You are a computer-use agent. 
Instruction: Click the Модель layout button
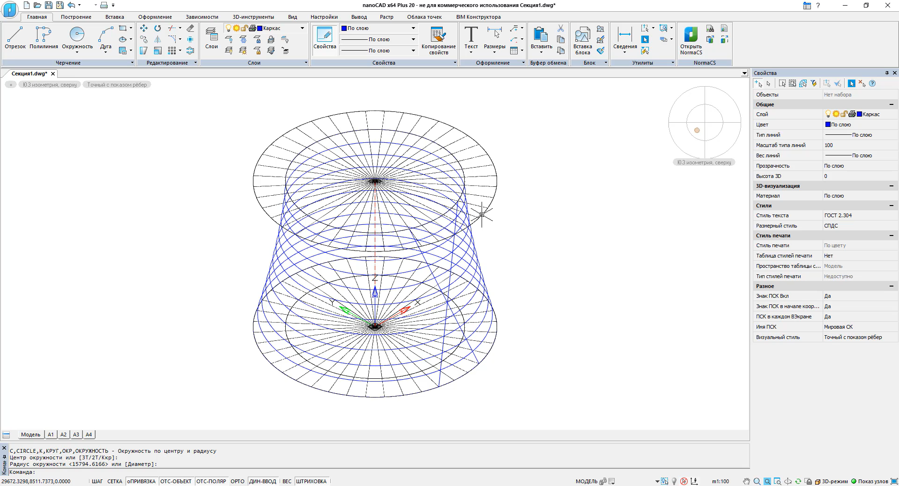coord(31,434)
